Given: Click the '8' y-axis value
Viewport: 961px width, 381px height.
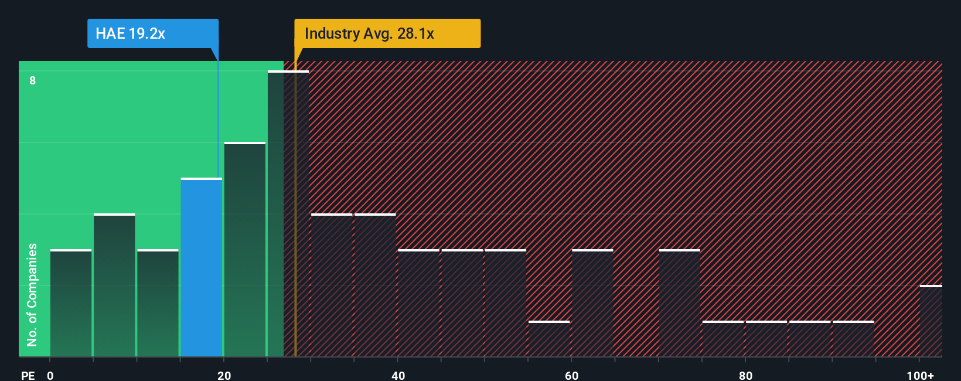Looking at the screenshot, I should [x=33, y=80].
